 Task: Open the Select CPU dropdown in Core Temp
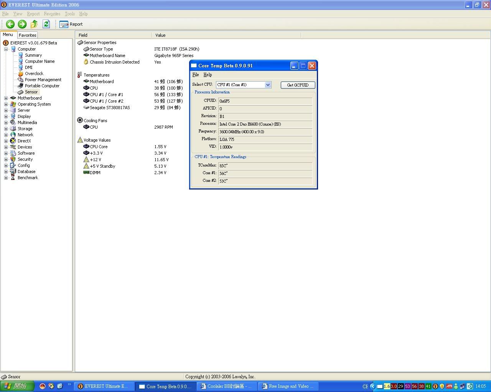pyautogui.click(x=268, y=85)
